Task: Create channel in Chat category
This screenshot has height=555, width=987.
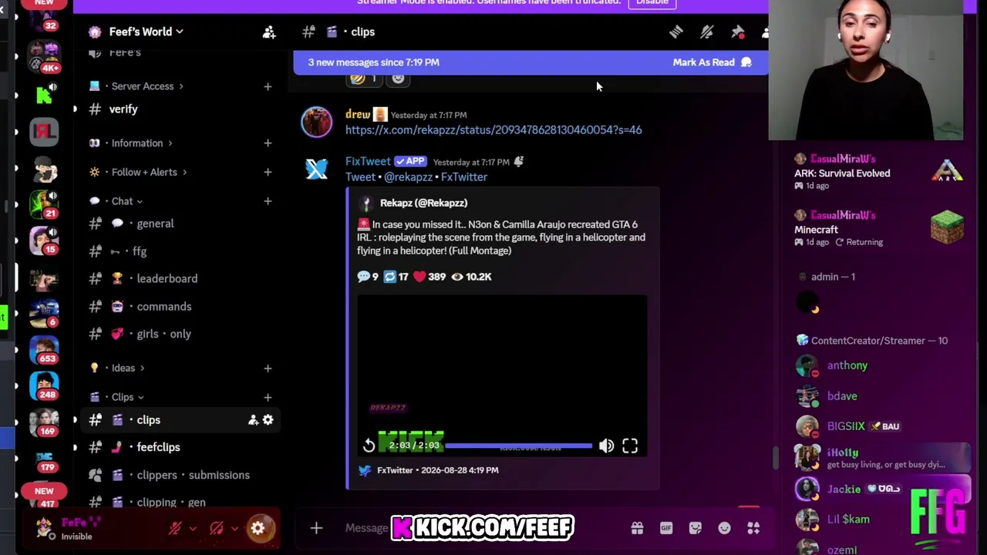Action: point(268,201)
